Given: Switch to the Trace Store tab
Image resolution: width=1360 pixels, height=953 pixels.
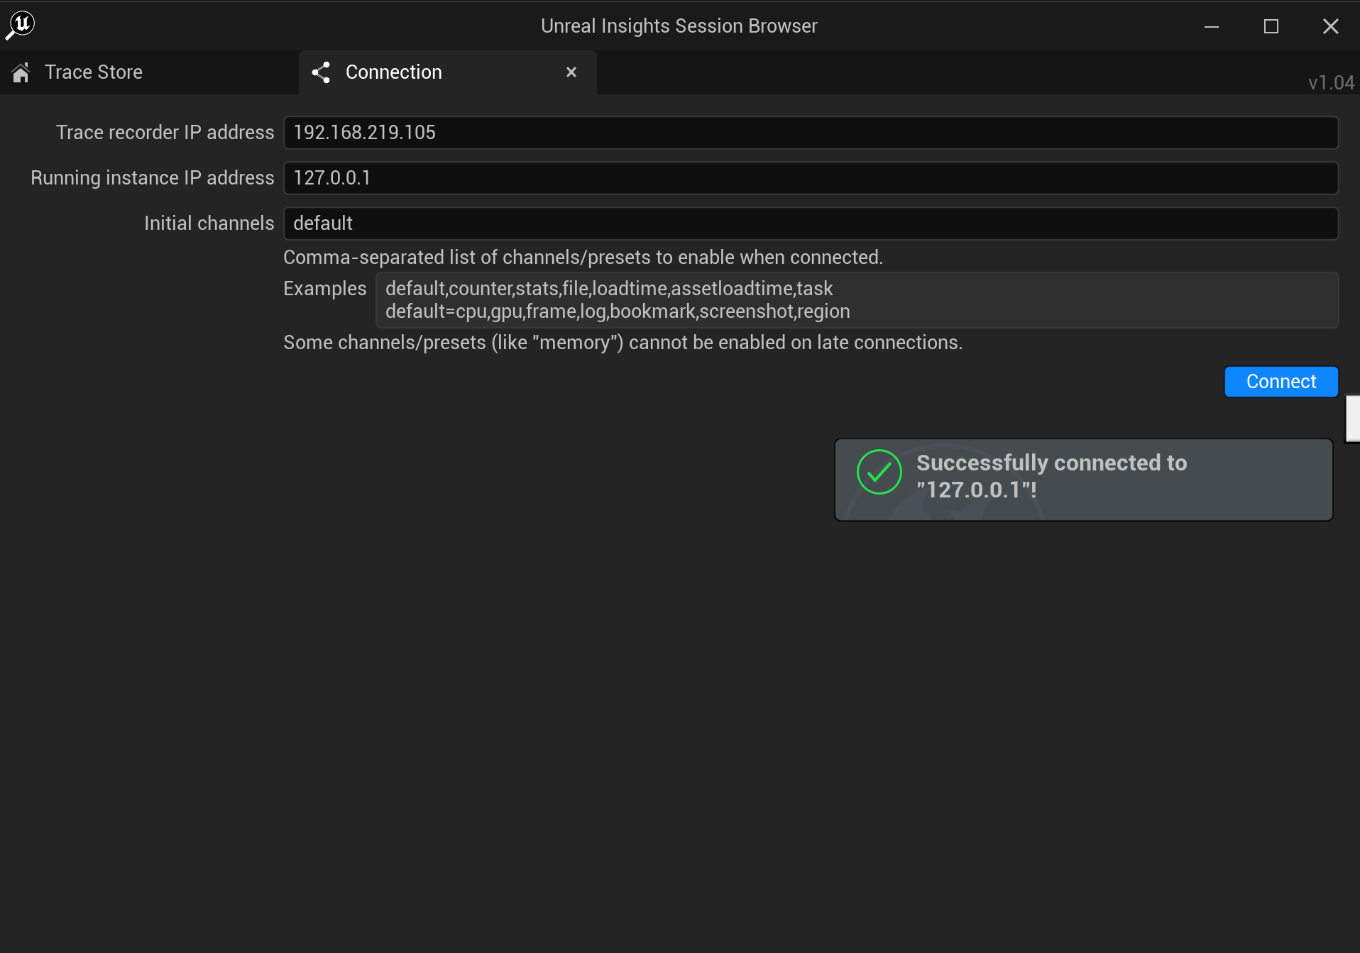Looking at the screenshot, I should tap(149, 72).
